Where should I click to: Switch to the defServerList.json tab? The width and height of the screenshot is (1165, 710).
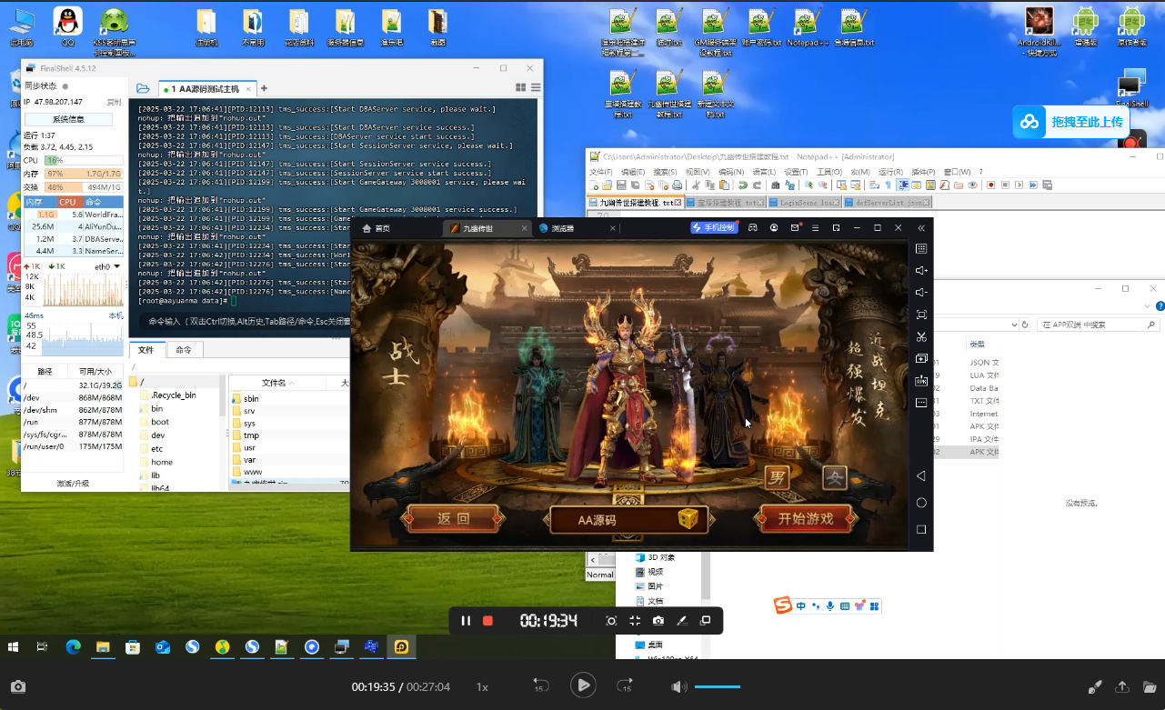point(888,203)
